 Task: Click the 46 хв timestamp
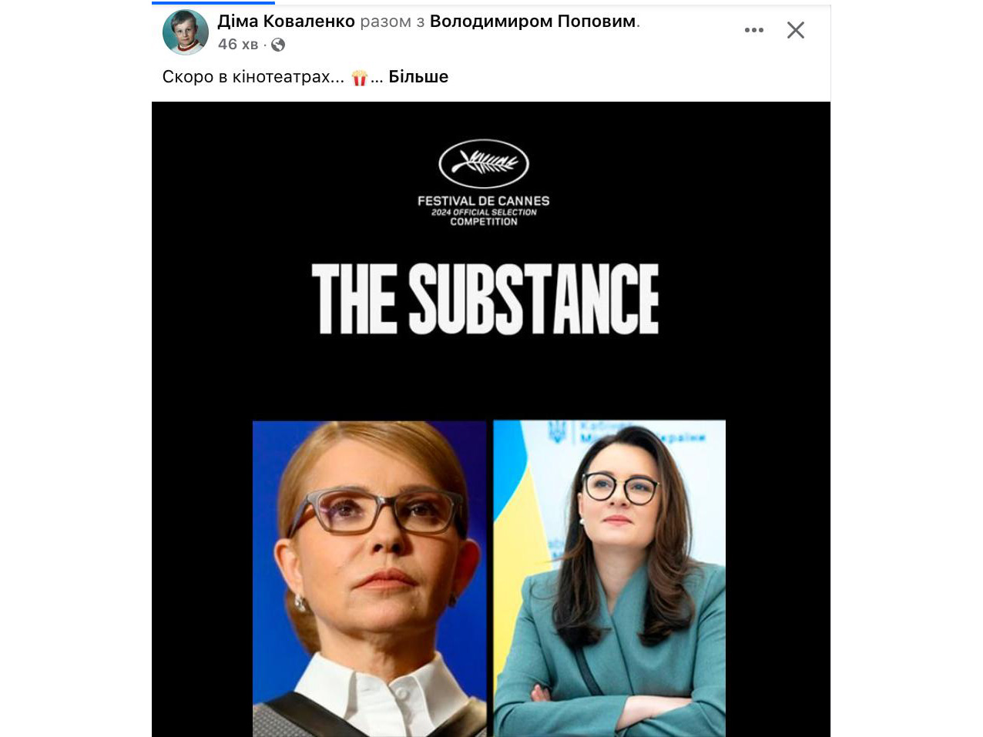point(238,45)
